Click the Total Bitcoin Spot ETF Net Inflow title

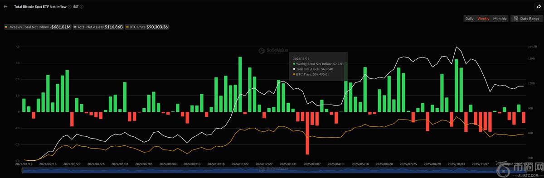(40, 7)
